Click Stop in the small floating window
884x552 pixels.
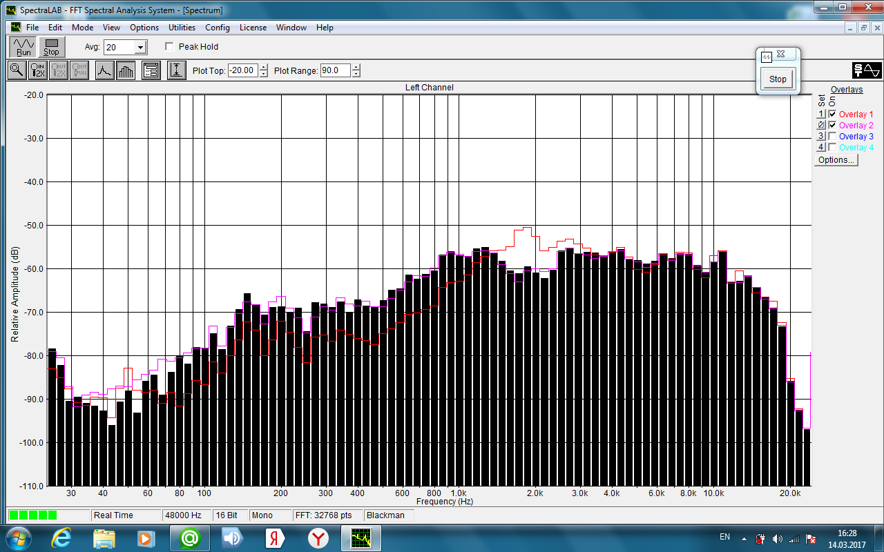pos(778,79)
